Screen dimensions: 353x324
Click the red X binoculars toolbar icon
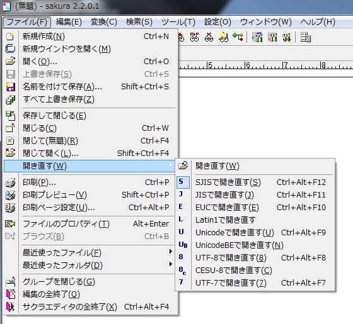(209, 37)
